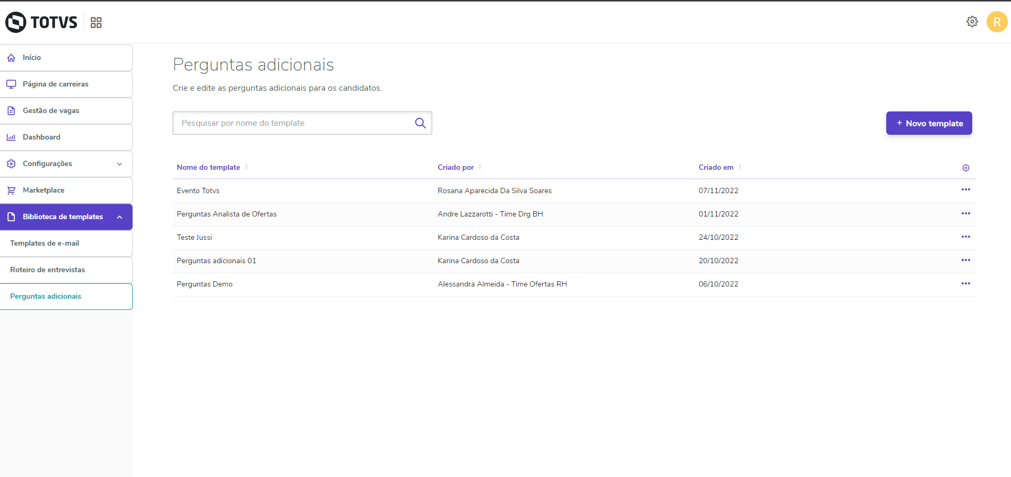Click the TOTVS logo
The width and height of the screenshot is (1011, 477).
point(41,22)
